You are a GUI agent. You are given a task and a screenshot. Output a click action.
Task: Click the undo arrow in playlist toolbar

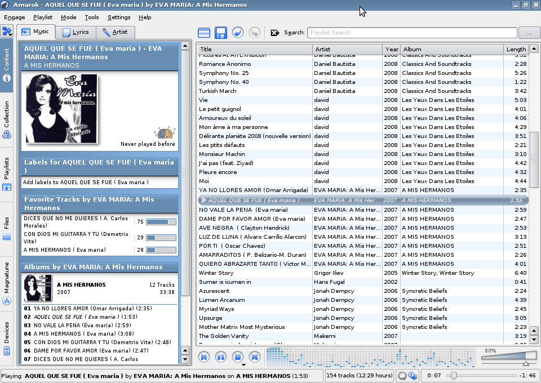click(238, 33)
